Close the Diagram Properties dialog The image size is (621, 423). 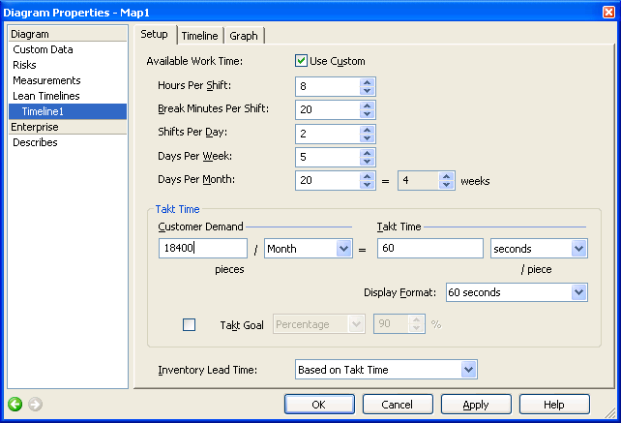pyautogui.click(x=606, y=11)
